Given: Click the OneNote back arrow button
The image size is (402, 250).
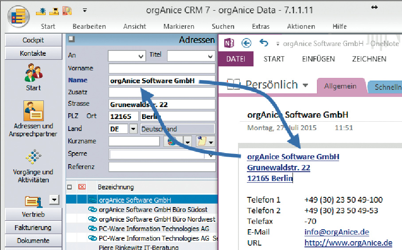Looking at the screenshot, I should tap(246, 43).
